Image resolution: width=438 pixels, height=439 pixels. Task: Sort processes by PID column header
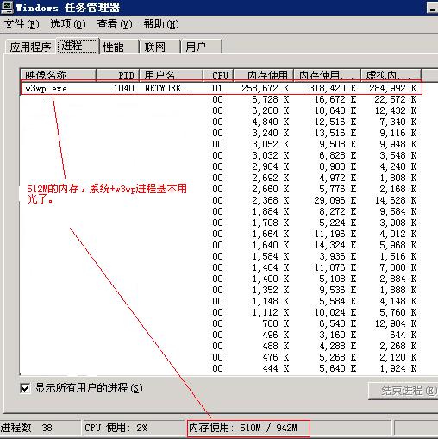point(118,75)
